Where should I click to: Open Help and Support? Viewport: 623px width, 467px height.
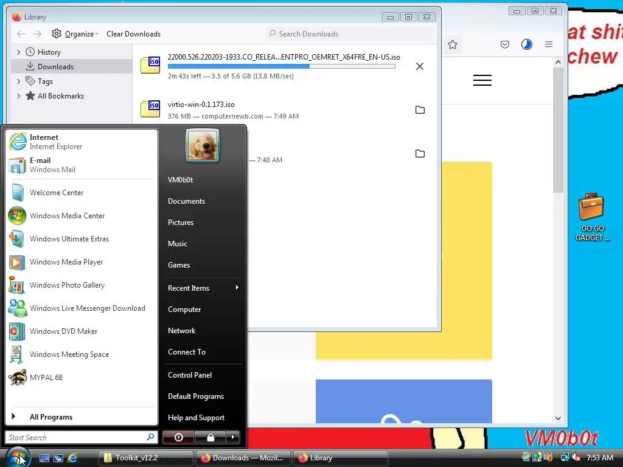tap(203, 418)
